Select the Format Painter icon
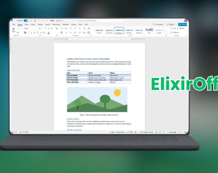 tap(18, 33)
